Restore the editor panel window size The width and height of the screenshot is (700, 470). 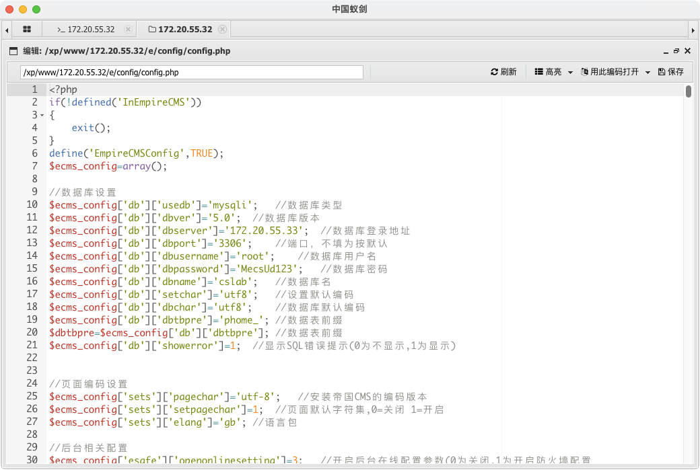[676, 51]
